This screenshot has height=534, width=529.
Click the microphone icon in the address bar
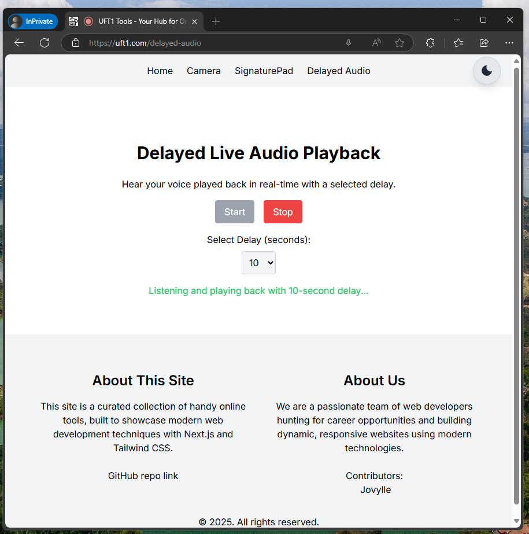pyautogui.click(x=349, y=43)
